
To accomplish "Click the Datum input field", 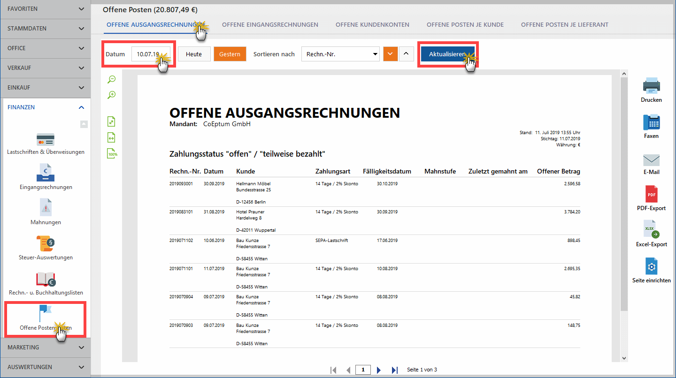I will click(x=151, y=54).
